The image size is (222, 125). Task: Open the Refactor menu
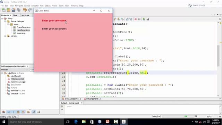coord(35,6)
